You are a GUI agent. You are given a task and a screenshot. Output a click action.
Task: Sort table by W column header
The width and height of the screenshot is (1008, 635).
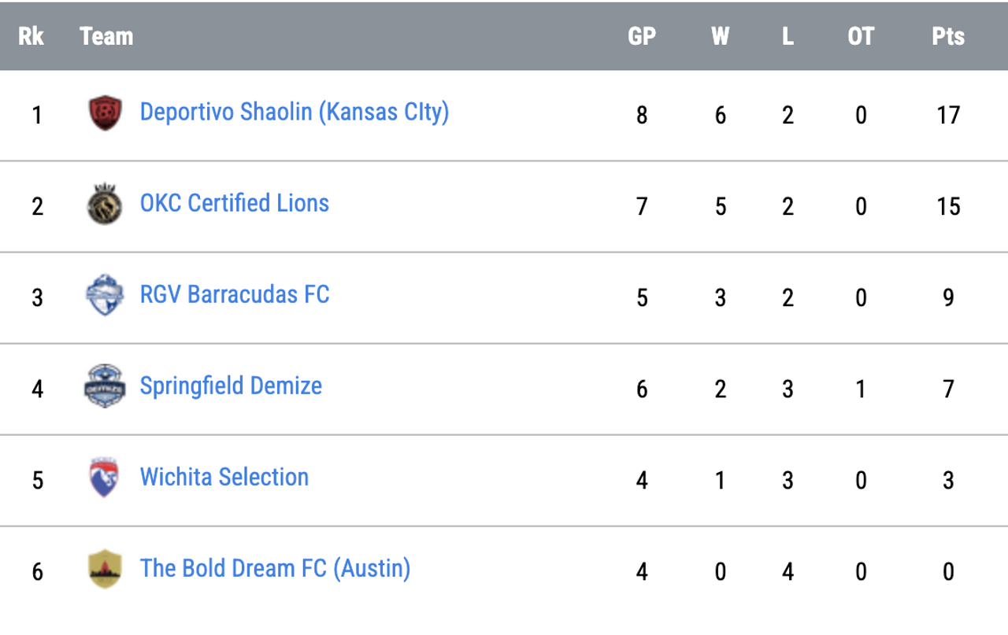[720, 36]
